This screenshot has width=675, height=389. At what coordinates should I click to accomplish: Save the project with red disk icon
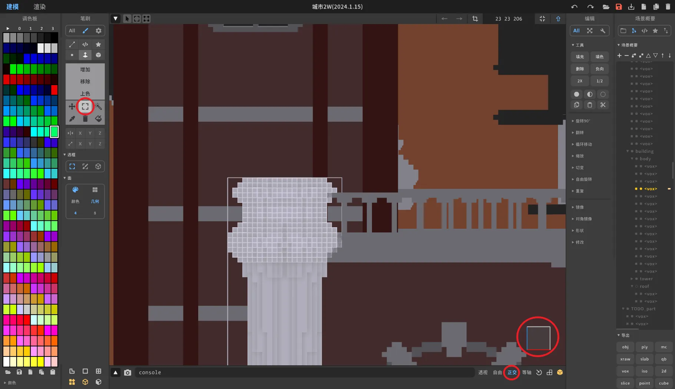click(x=619, y=7)
